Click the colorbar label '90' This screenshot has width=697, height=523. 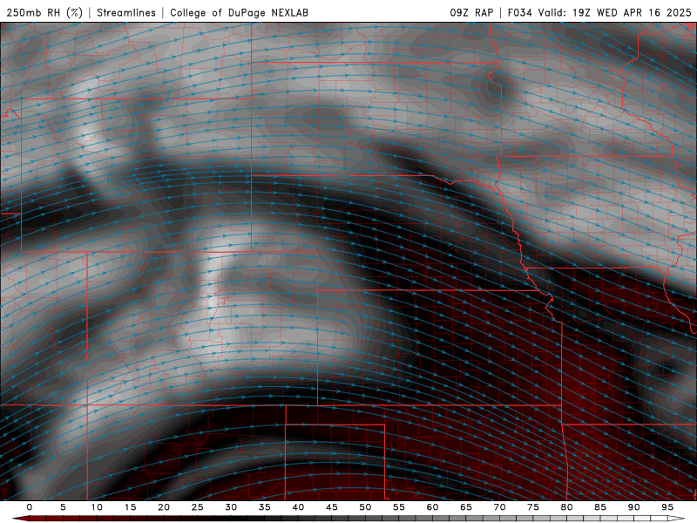click(x=634, y=507)
